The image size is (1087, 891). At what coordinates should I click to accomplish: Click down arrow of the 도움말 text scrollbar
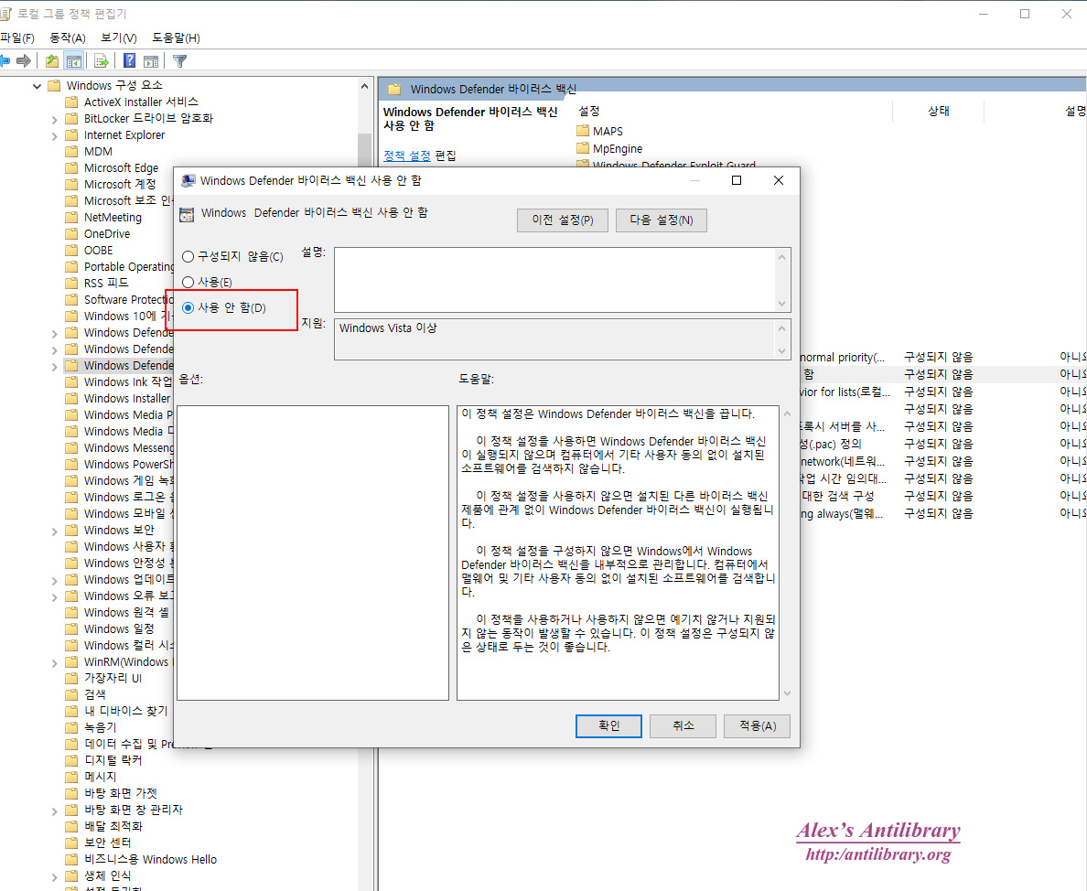point(787,692)
